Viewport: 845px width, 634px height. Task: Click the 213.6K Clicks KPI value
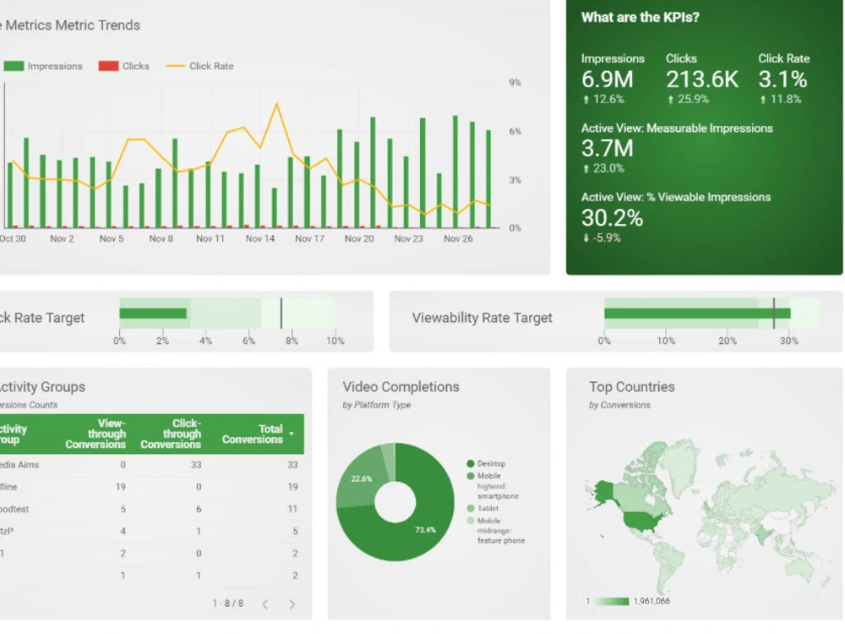702,79
